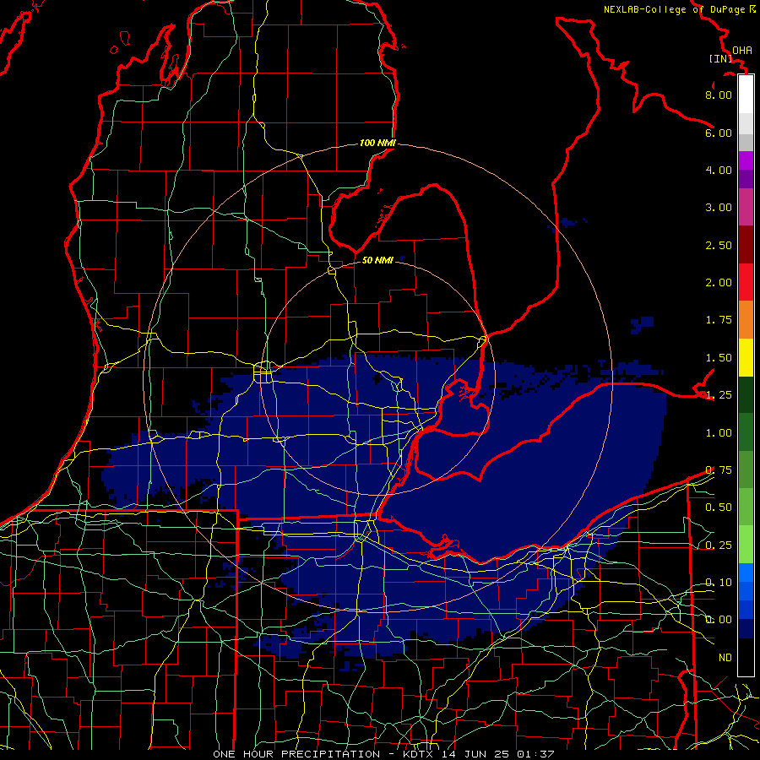
Task: Select the 0.50 legend value
Action: coord(719,508)
